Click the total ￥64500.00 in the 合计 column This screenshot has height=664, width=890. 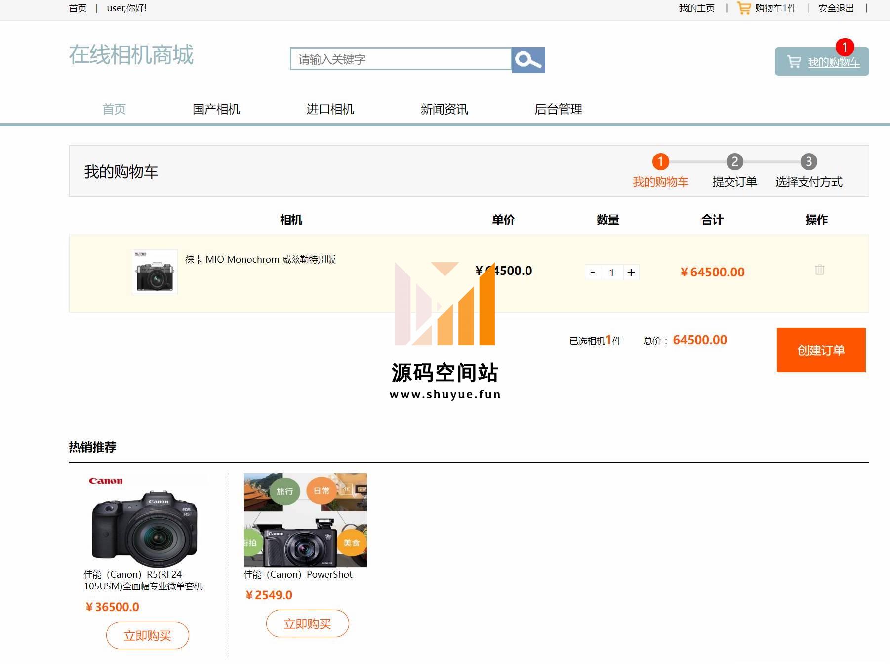pyautogui.click(x=712, y=272)
